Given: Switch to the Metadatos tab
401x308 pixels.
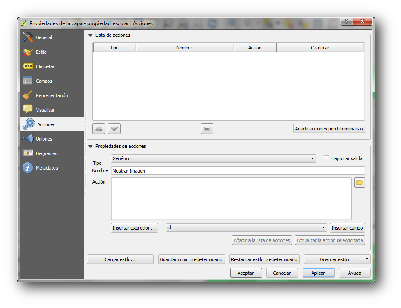Looking at the screenshot, I should [x=52, y=168].
